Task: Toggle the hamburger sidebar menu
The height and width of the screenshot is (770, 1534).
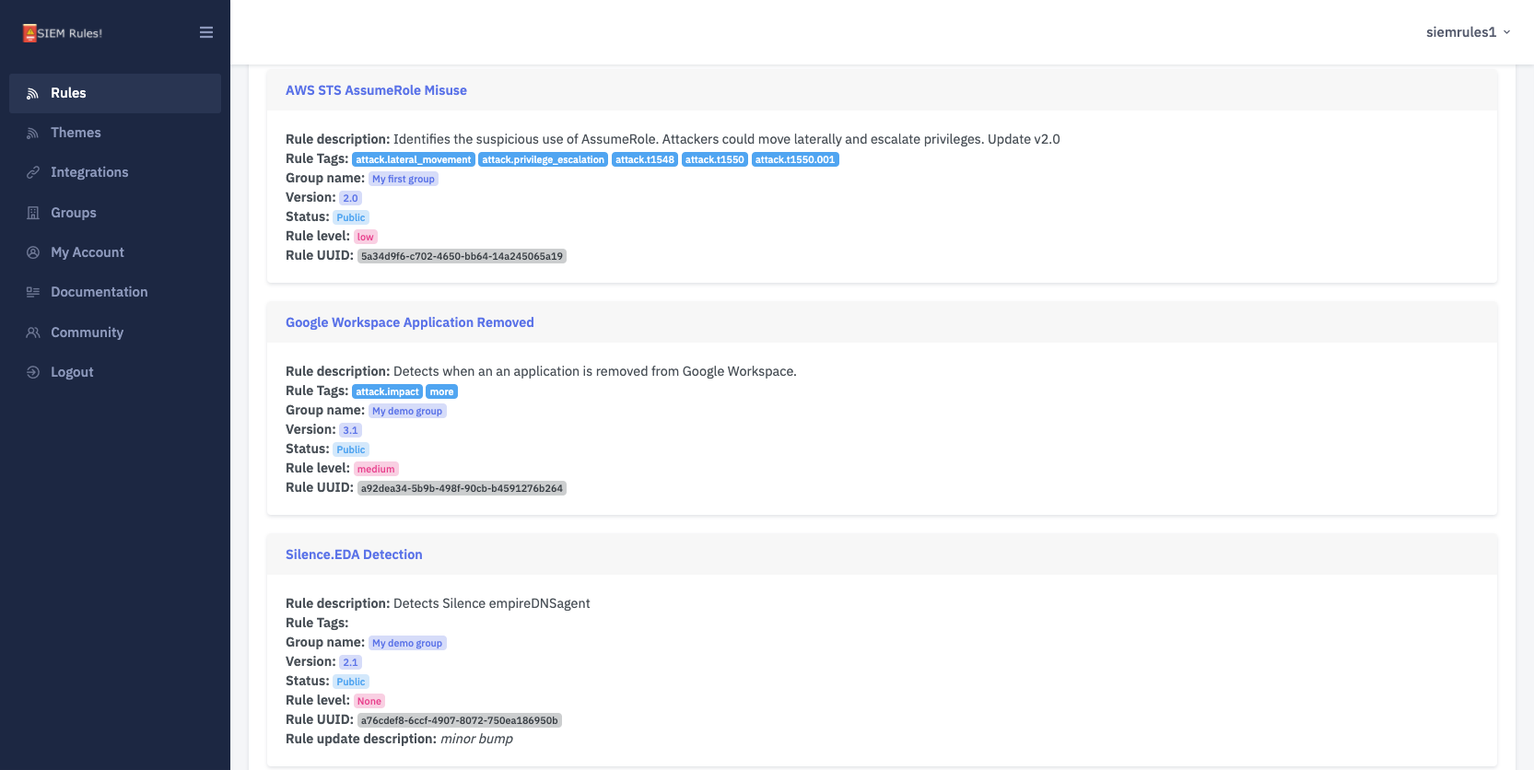Action: coord(206,32)
